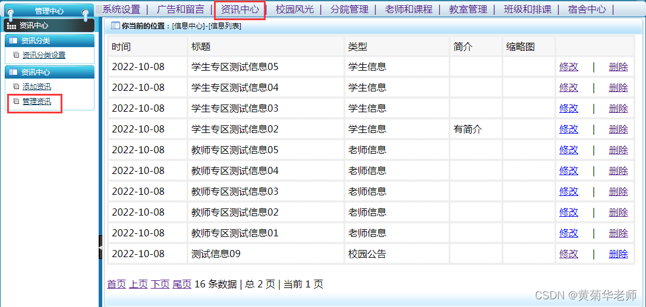Click the icon beside 资讯分类设置
The image size is (646, 307).
click(x=16, y=55)
